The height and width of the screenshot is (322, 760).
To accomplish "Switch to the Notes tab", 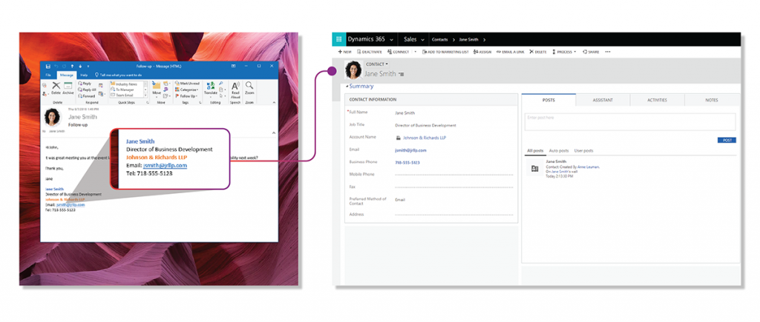I will [x=712, y=100].
